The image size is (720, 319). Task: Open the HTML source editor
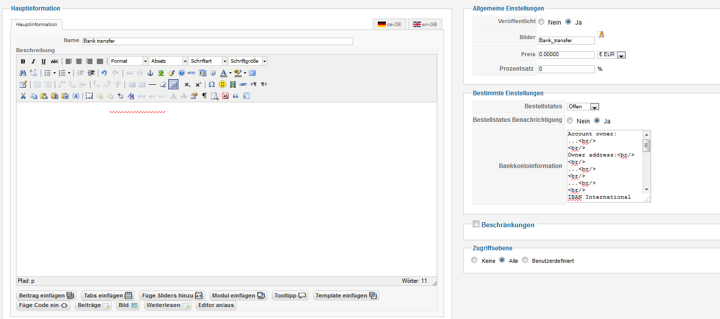(191, 73)
